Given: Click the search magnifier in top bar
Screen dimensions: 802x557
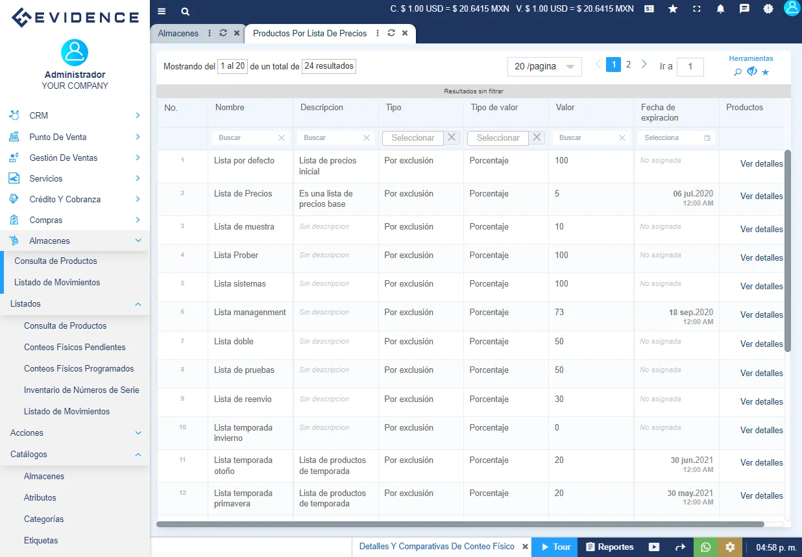Looking at the screenshot, I should (x=185, y=12).
